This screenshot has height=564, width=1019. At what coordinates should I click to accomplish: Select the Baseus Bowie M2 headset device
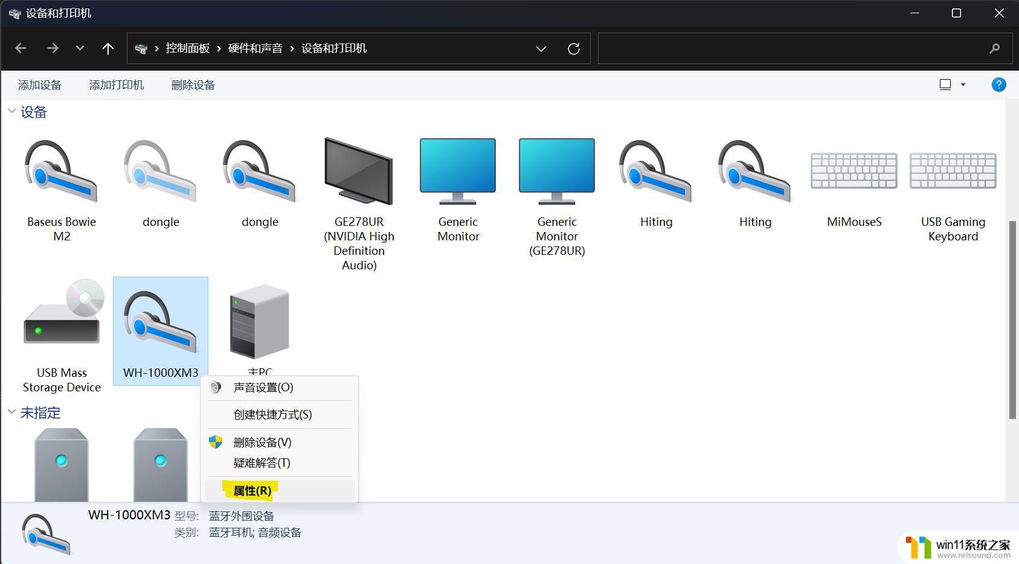click(62, 190)
